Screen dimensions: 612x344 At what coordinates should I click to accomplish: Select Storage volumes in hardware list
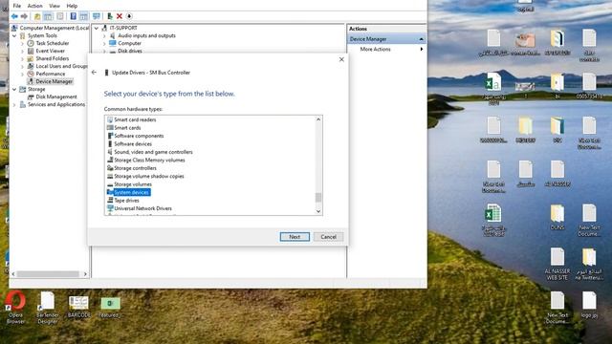point(133,184)
